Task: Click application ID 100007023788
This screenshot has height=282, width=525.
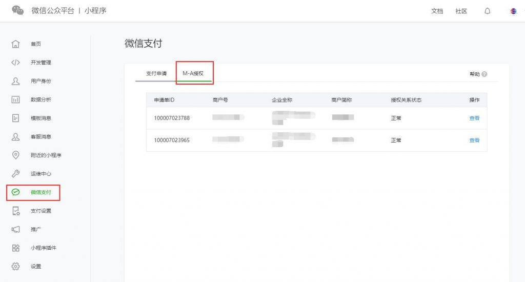Action: (x=172, y=118)
